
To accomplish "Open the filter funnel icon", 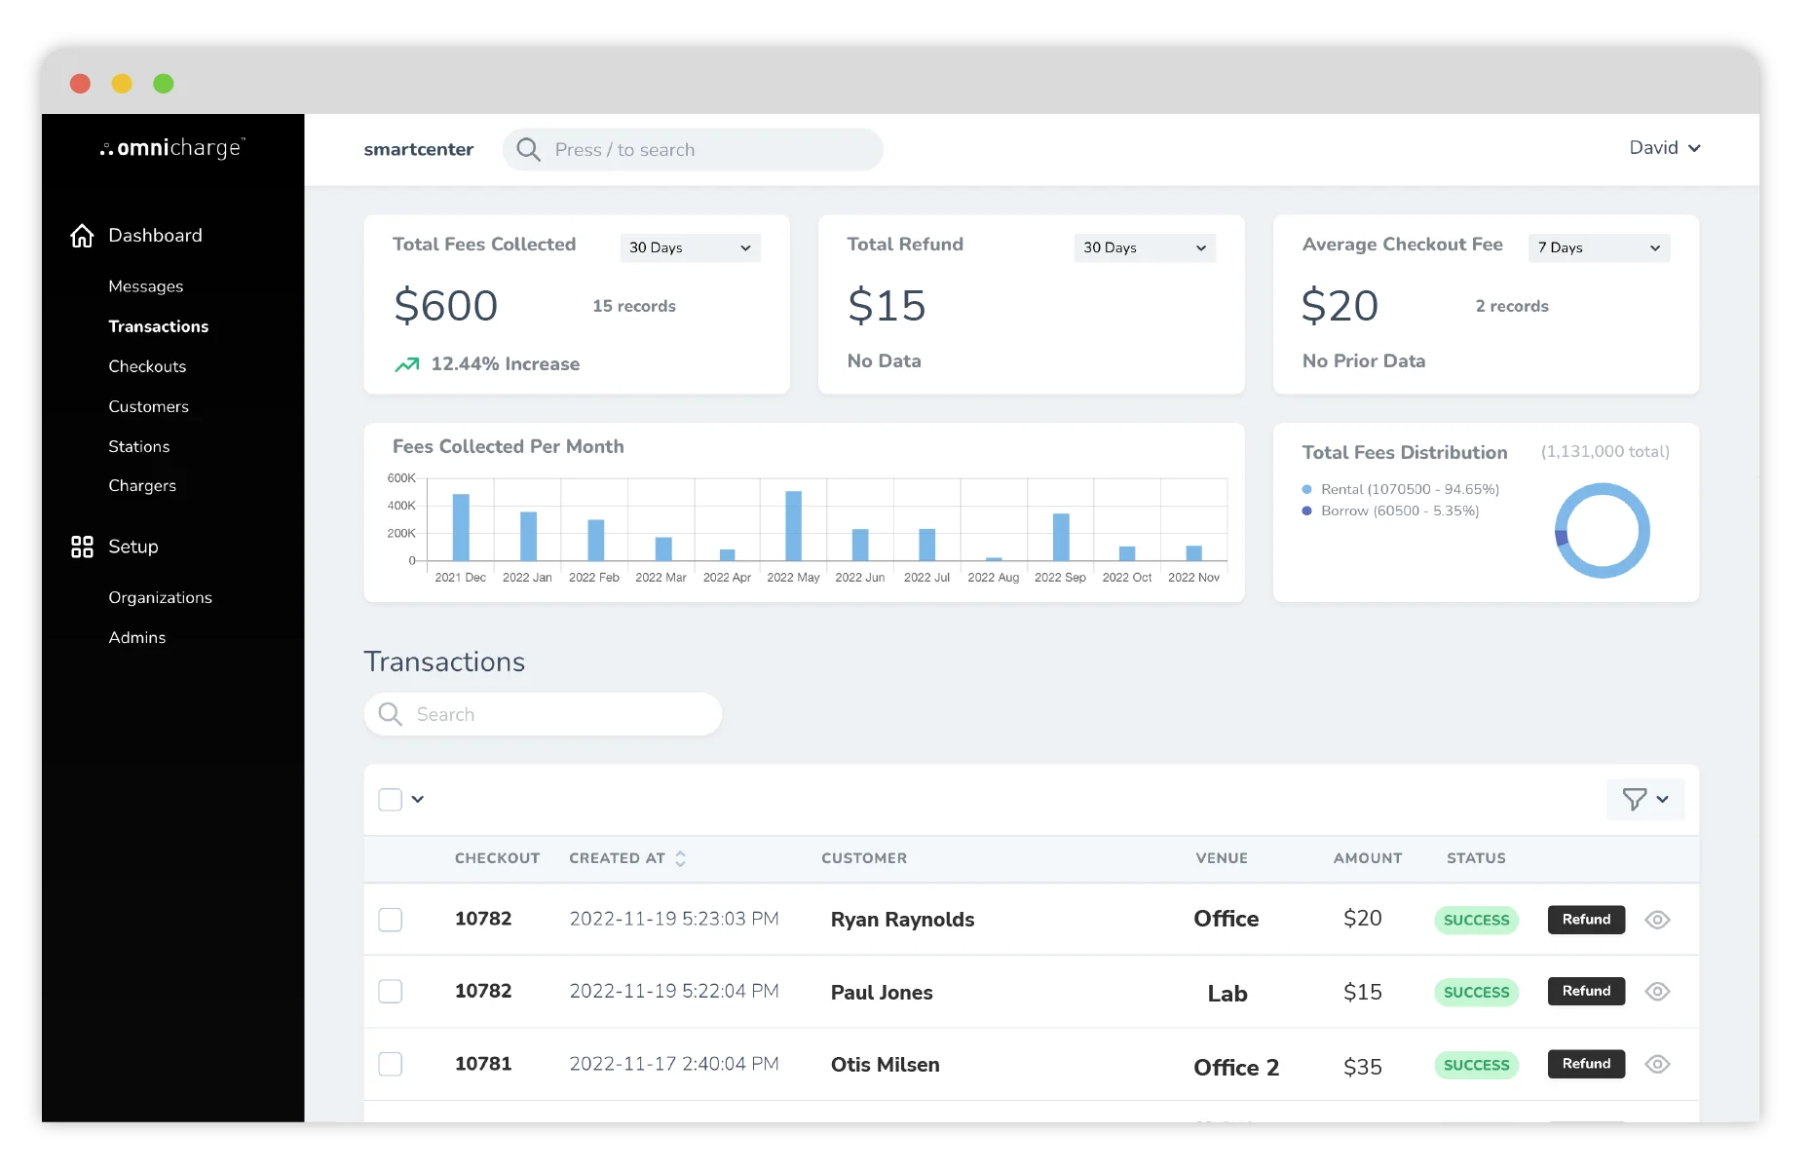I will [1634, 800].
